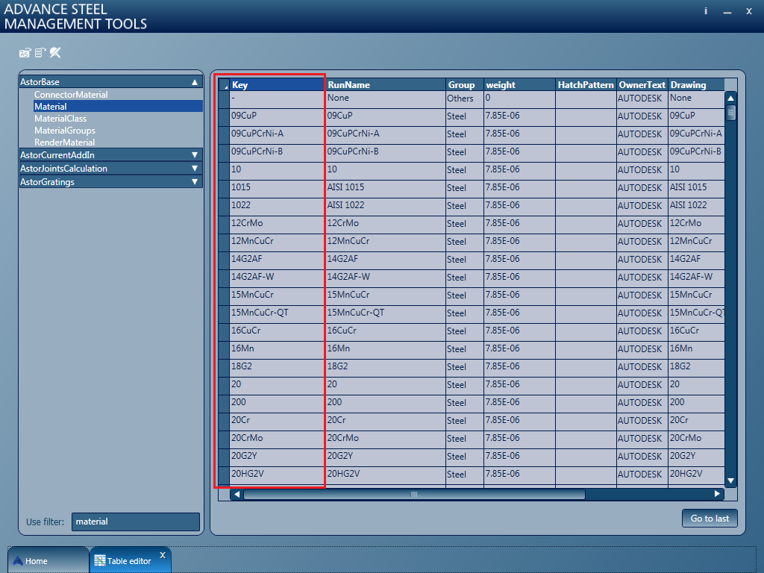764x573 pixels.
Task: Click Key cell '14G2AF-W'
Action: [x=278, y=278]
